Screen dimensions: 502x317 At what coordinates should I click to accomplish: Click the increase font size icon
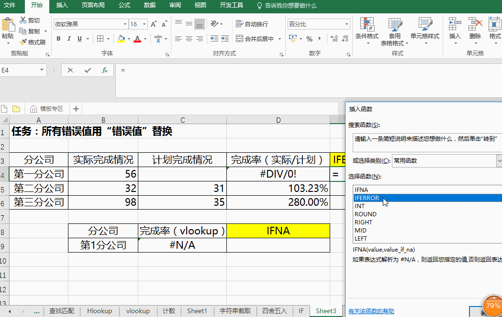[x=154, y=24]
